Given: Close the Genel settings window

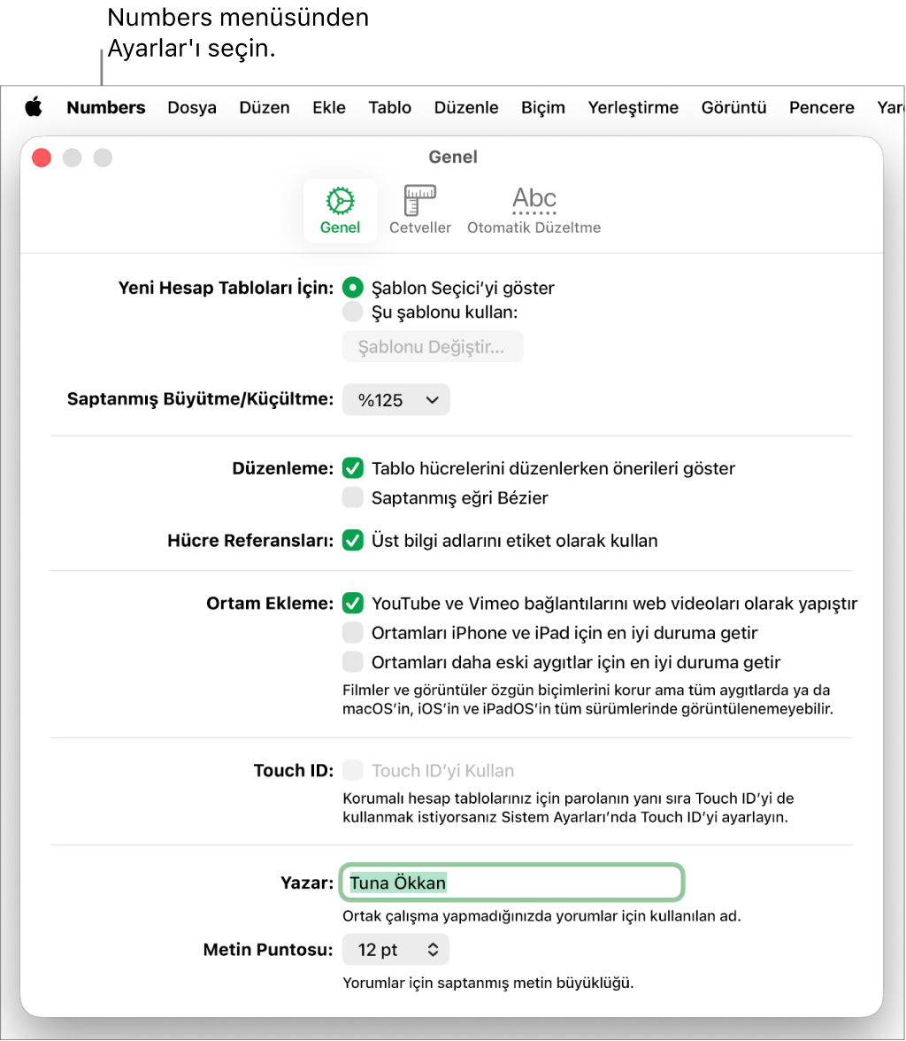Looking at the screenshot, I should (42, 158).
